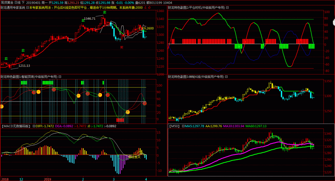335x181 pixels.
Task: Click the month 4 label on the time axis
Action: point(146,179)
